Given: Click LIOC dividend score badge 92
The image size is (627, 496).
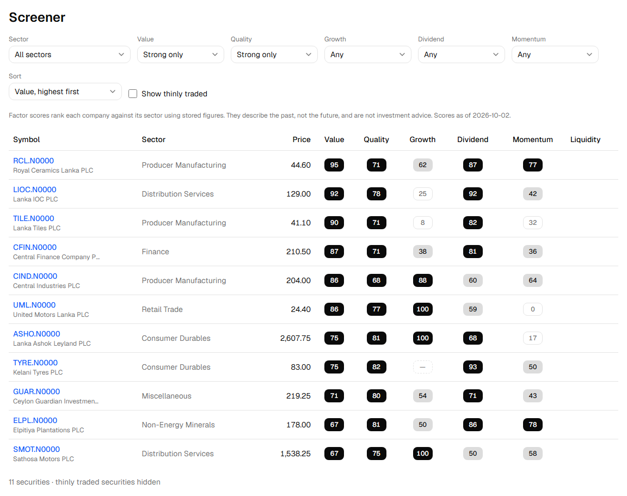Looking at the screenshot, I should tap(472, 194).
